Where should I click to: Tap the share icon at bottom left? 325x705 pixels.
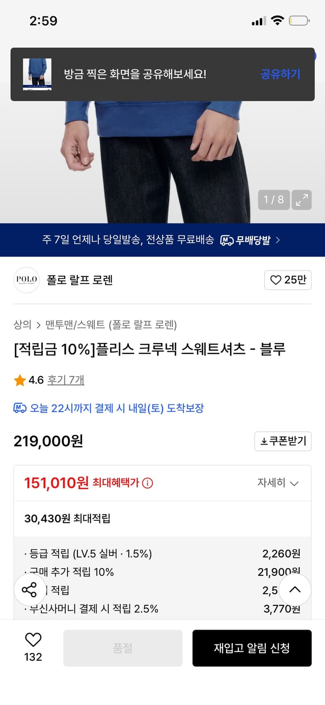coord(30,590)
